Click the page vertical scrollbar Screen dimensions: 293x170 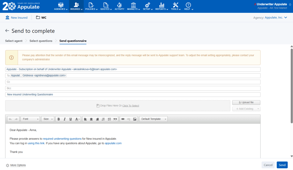tap(291, 86)
